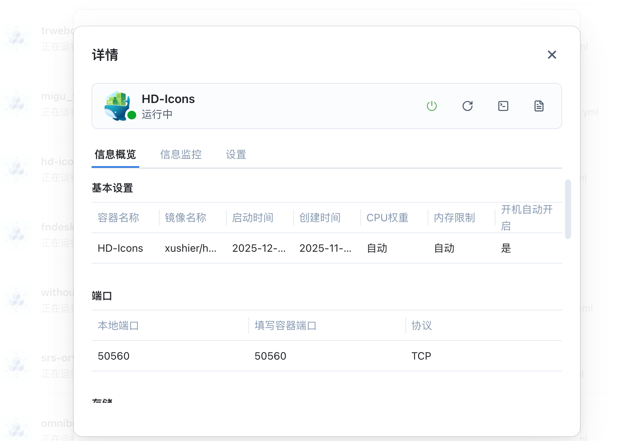This screenshot has width=644, height=441.
Task: Click the dialog's vertical scrollbar
Action: coord(568,209)
